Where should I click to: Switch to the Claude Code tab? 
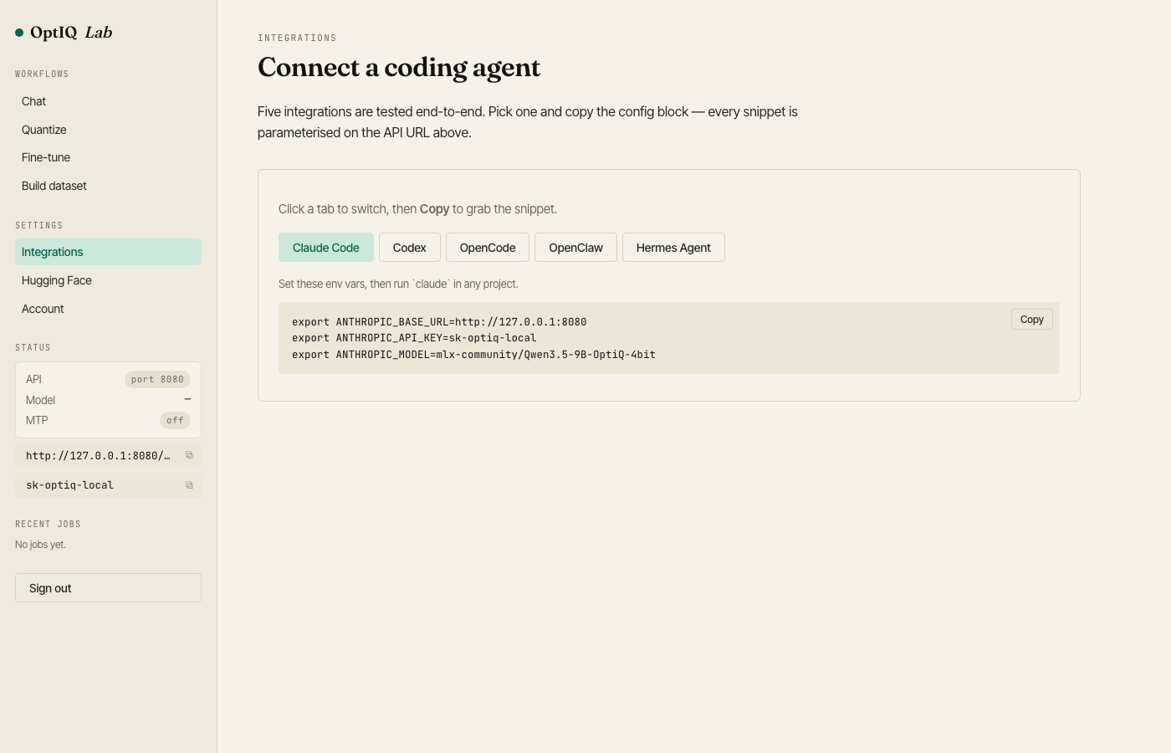pos(326,248)
